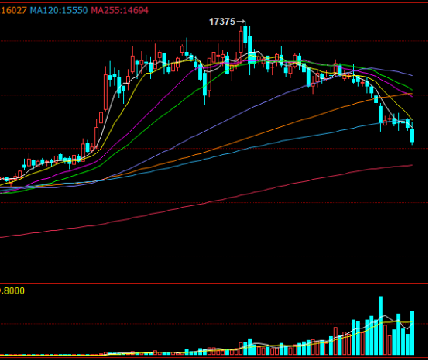Click the yellow .8000 volume indicator value
This screenshot has width=429, height=361.
(12, 291)
